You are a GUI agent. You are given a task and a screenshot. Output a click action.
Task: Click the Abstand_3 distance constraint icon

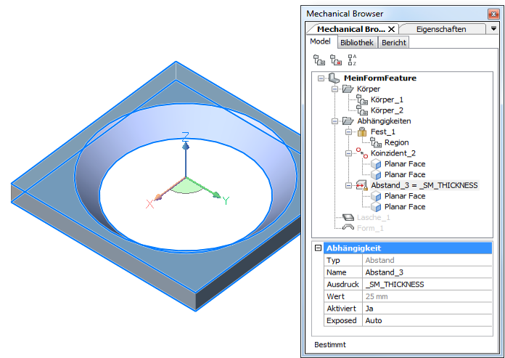[x=362, y=185]
